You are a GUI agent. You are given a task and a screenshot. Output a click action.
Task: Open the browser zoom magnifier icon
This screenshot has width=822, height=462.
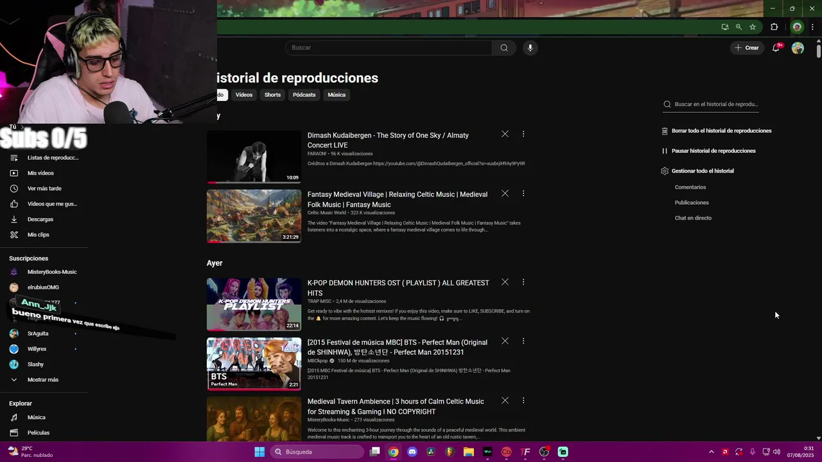pos(739,27)
